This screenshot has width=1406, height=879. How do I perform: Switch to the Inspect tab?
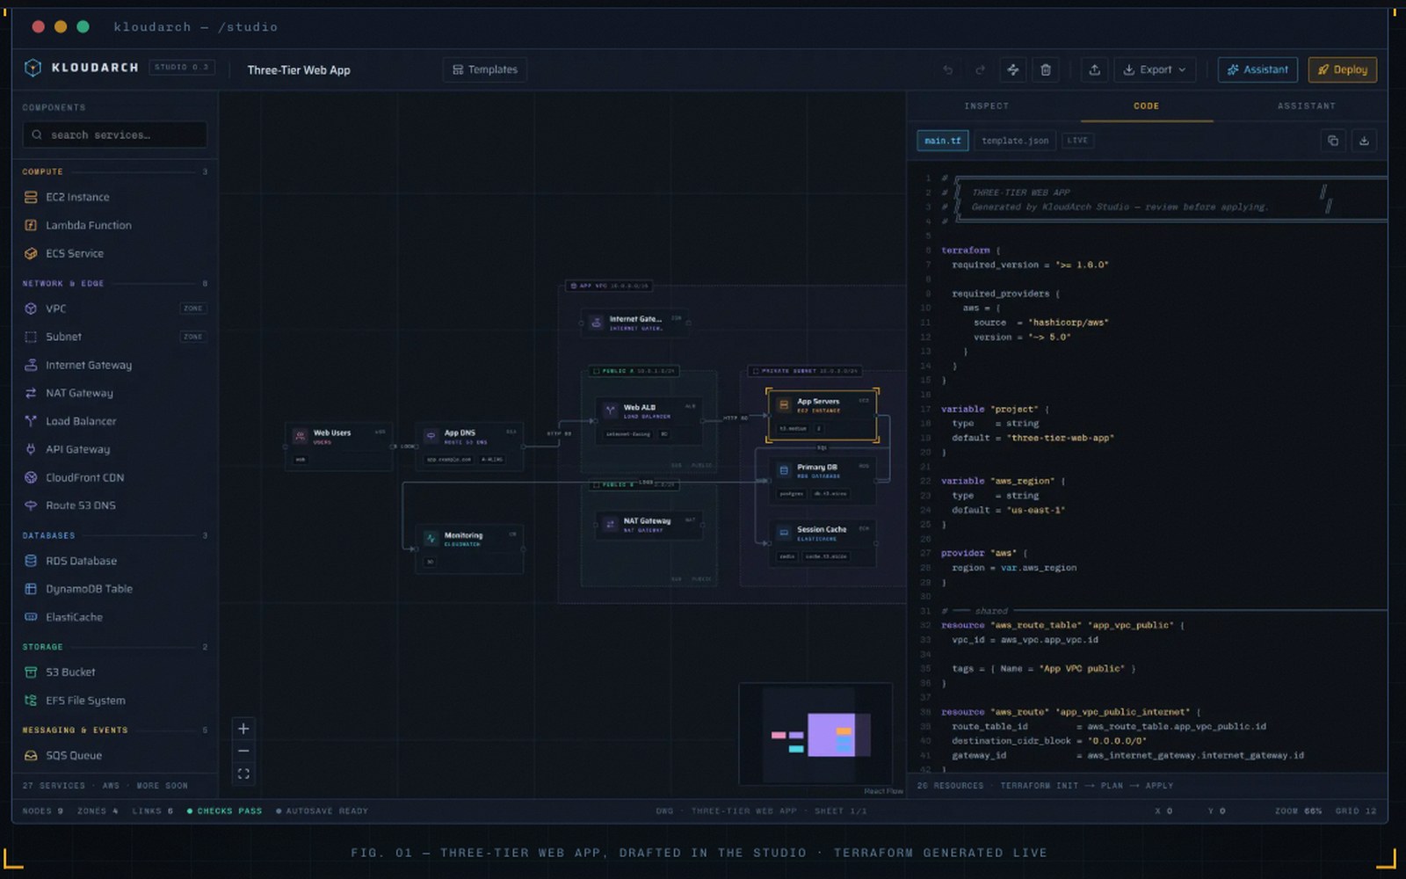tap(986, 106)
